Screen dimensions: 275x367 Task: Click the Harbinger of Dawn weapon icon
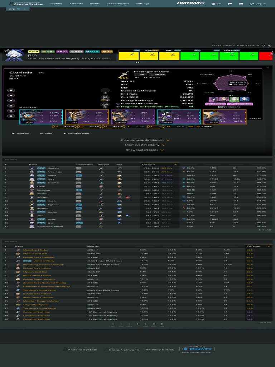coord(123,75)
